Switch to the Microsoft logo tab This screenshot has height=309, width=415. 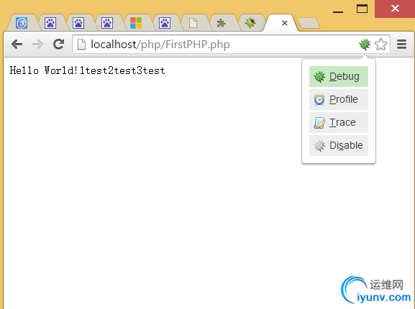click(x=136, y=23)
